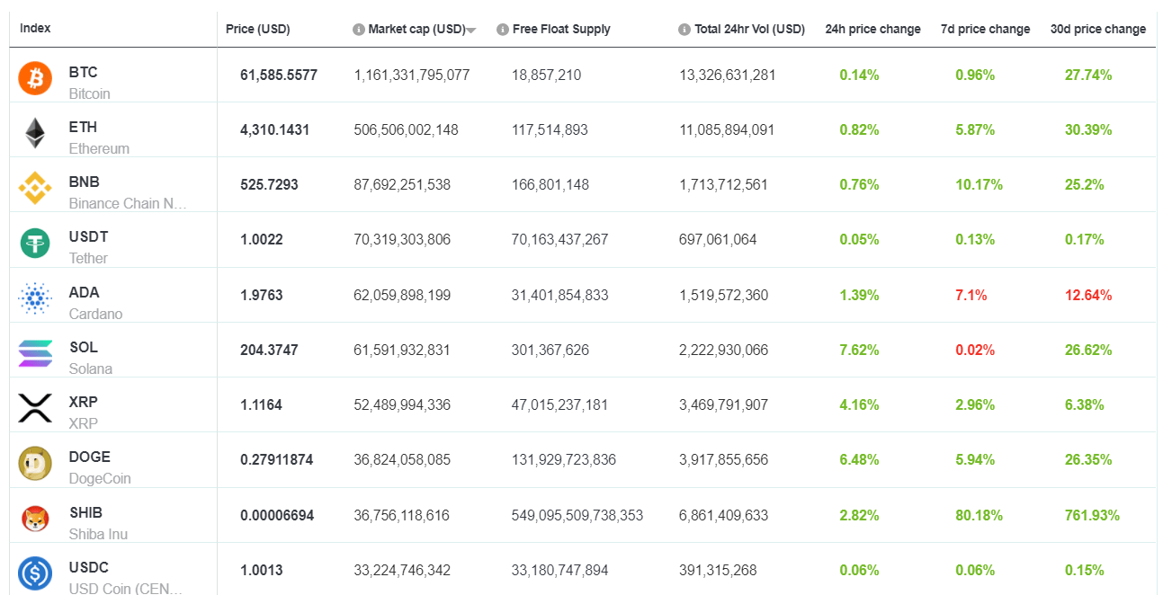Sort by Total 24hr Vol (USD) header
Viewport: 1163px width, 595px height.
tap(749, 29)
